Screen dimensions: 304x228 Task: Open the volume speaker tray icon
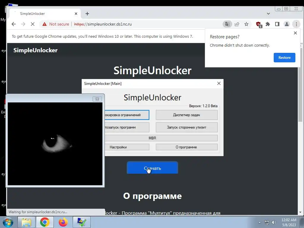point(274,222)
